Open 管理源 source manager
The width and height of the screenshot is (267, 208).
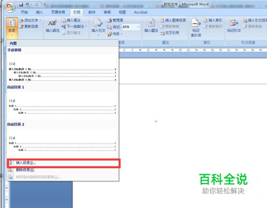115,20
